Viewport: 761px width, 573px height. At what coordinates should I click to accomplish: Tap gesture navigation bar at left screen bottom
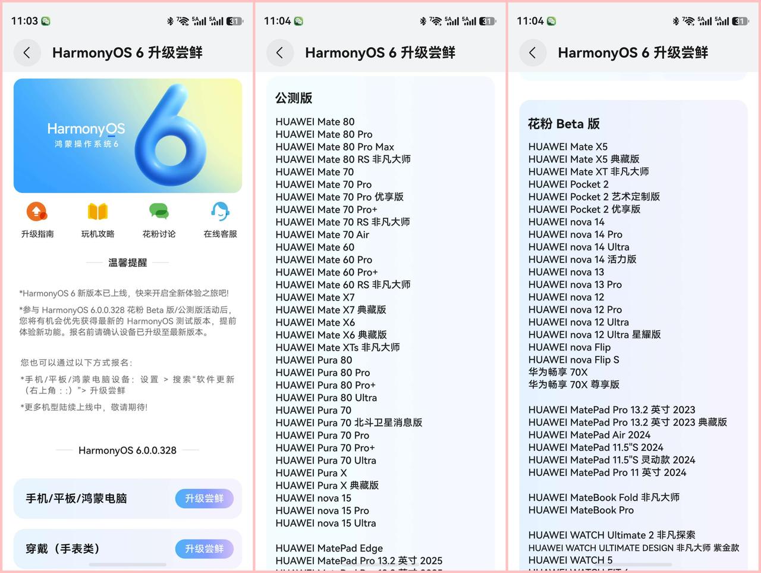point(128,564)
